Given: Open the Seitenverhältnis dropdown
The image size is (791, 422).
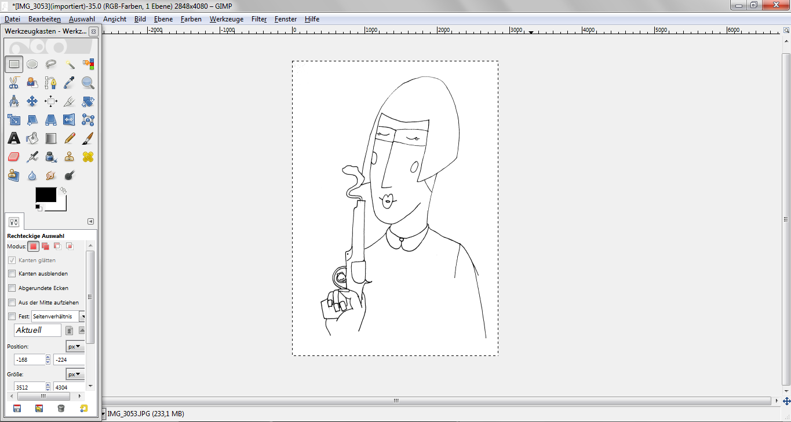Looking at the screenshot, I should coord(58,317).
